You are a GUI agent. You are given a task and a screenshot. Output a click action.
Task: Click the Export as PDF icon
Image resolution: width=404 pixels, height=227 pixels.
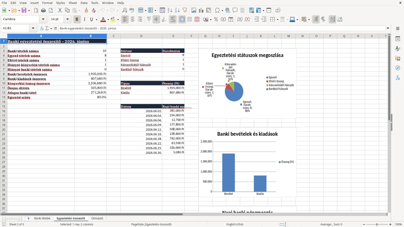36,10
